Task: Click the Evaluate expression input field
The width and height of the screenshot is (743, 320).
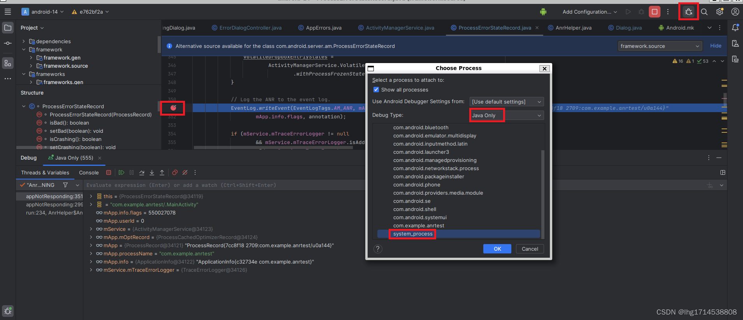Action: (394, 185)
